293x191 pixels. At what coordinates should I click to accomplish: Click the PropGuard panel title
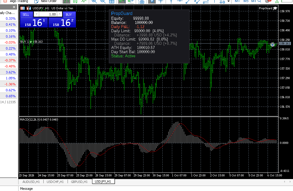(x=122, y=13)
